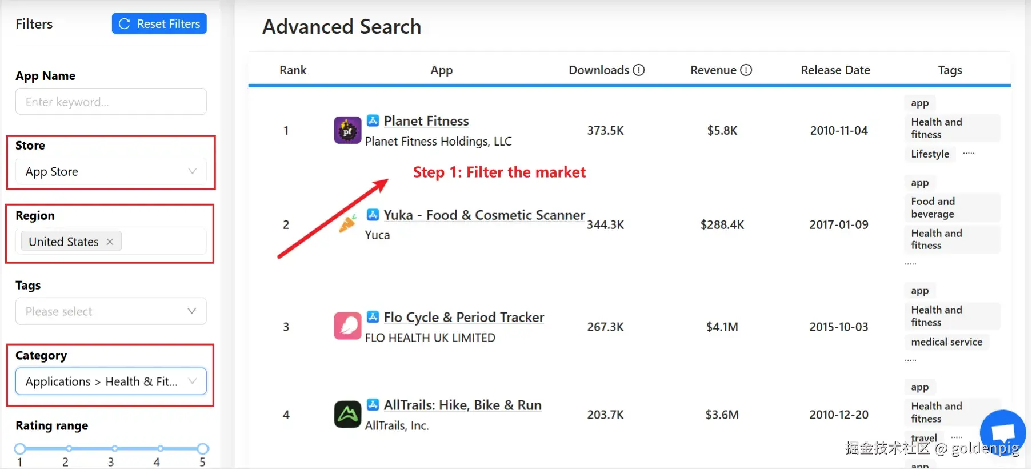Click the App Store badge beside Planet Fitness
This screenshot has width=1032, height=470.
tap(373, 120)
